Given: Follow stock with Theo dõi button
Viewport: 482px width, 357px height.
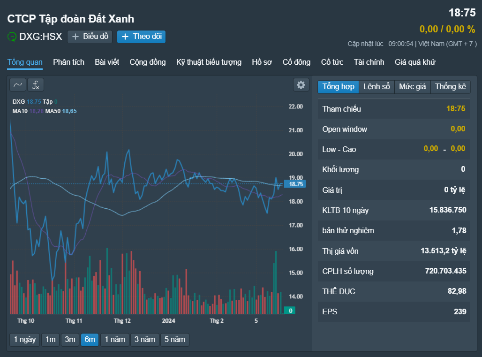Looking at the screenshot, I should (x=142, y=37).
